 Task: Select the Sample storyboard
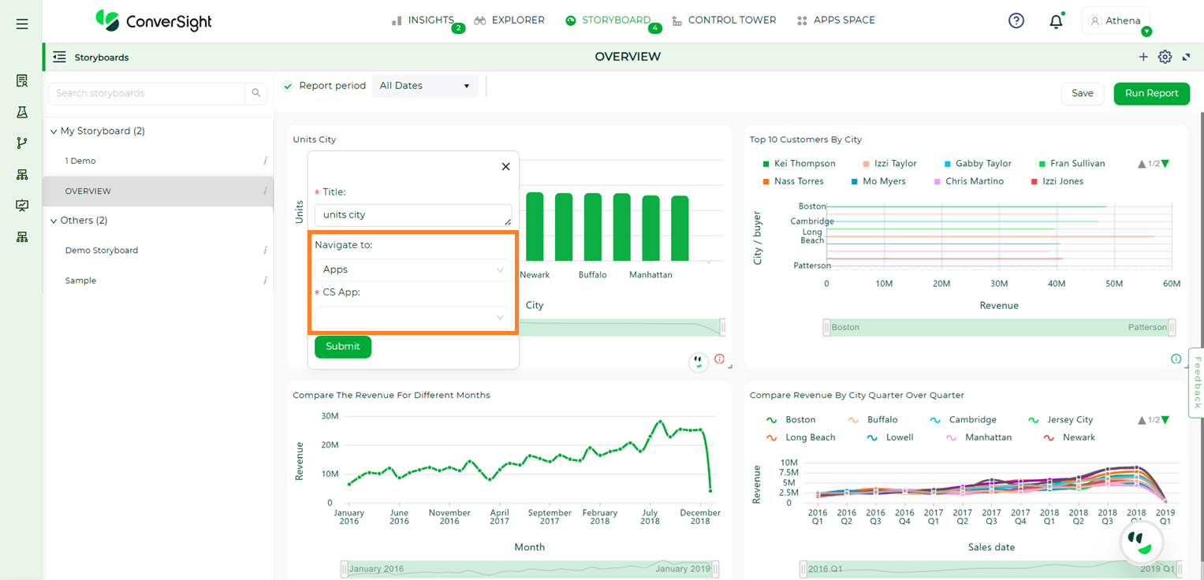click(x=80, y=281)
